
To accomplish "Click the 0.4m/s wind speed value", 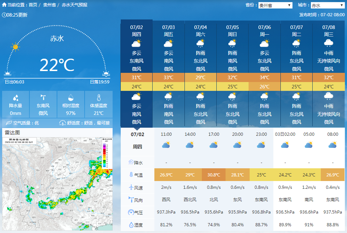I will click(332, 187).
